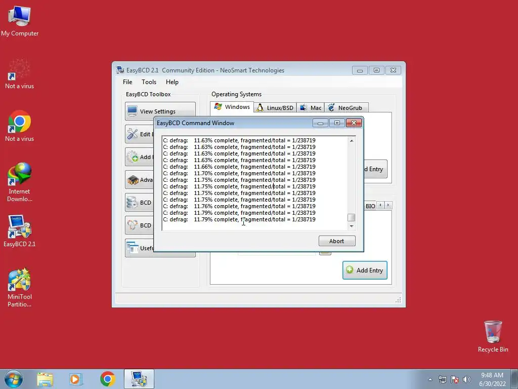518x389 pixels.
Task: Click the tab scroll right arrow near BIO
Action: (x=388, y=206)
